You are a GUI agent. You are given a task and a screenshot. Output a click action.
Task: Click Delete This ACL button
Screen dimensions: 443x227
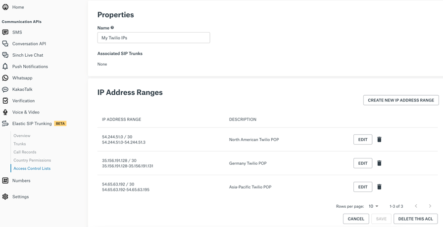point(415,219)
